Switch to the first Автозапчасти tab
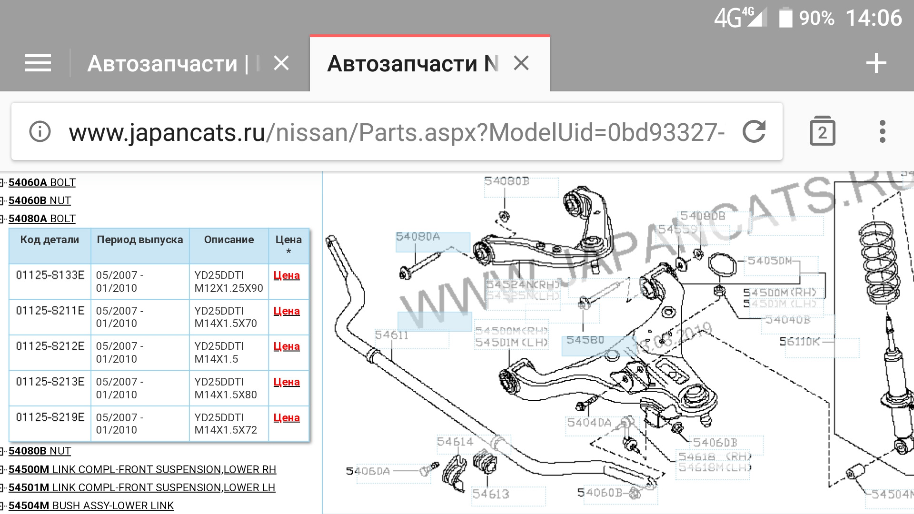Image resolution: width=914 pixels, height=514 pixels. point(174,63)
